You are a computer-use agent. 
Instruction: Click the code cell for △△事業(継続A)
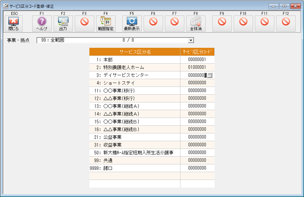point(198,114)
